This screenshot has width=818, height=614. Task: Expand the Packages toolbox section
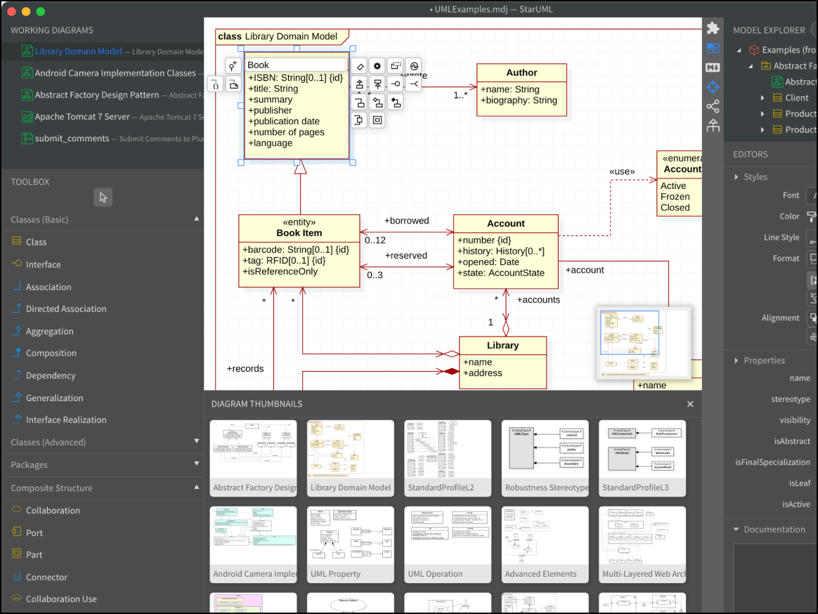click(x=197, y=464)
